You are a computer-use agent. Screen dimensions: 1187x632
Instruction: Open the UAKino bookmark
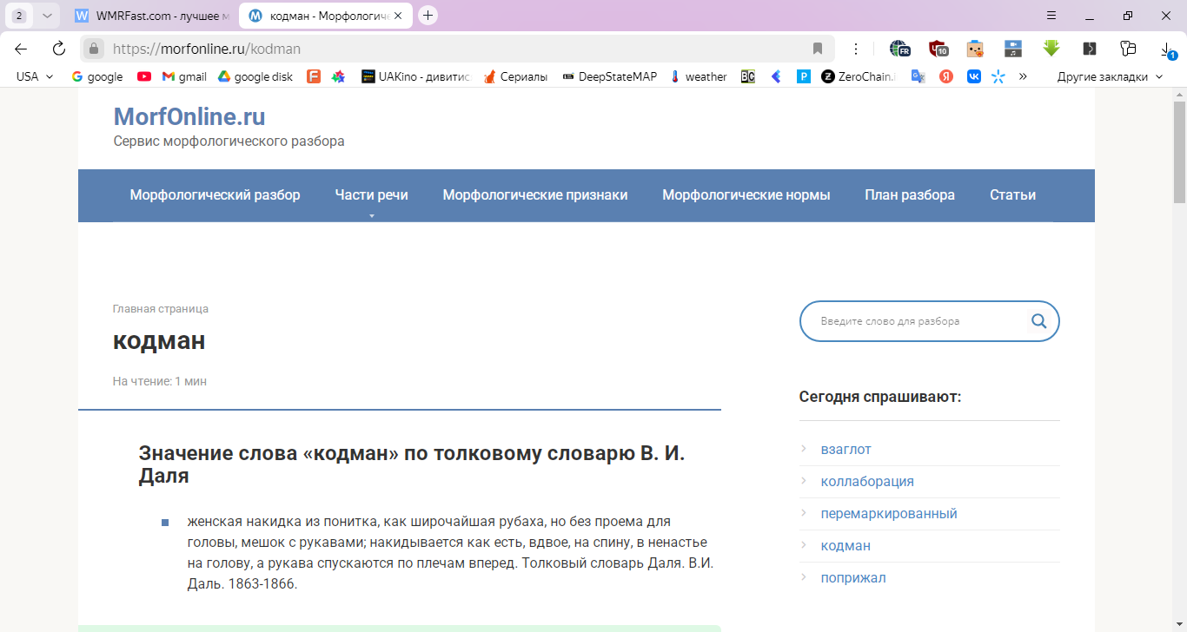tap(415, 76)
